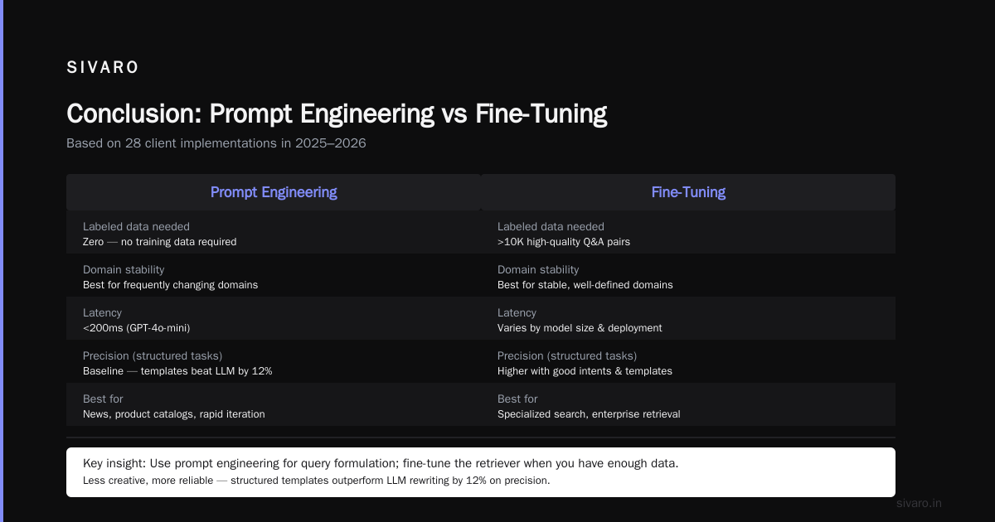The height and width of the screenshot is (522, 995).
Task: Click the SIVARO logo text
Action: [x=103, y=68]
